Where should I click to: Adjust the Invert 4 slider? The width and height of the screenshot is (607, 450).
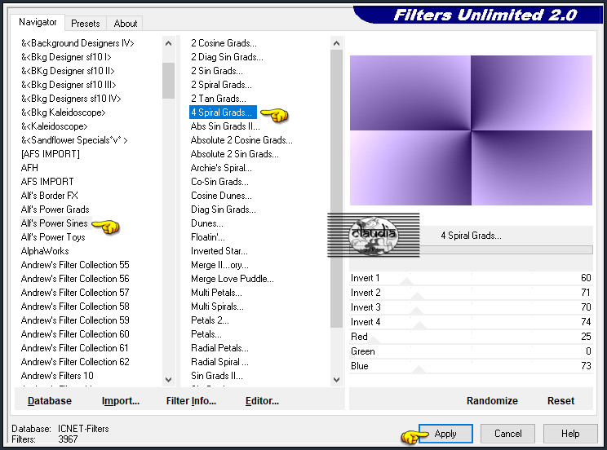(471, 322)
